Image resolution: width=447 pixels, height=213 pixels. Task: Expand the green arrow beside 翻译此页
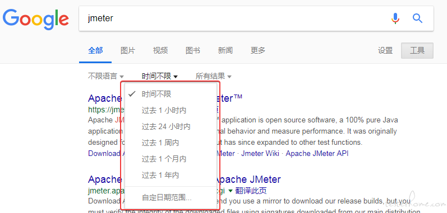(x=231, y=190)
